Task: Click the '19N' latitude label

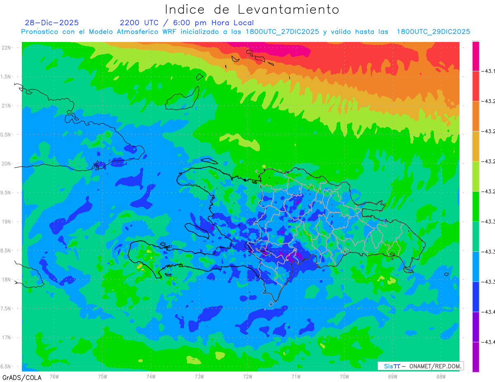Action: pos(6,221)
